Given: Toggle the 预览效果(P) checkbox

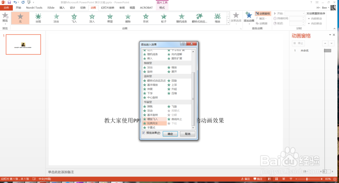Looking at the screenshot, I should click(143, 133).
